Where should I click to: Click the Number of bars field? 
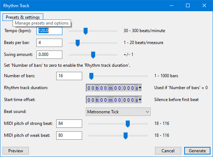click(69, 76)
